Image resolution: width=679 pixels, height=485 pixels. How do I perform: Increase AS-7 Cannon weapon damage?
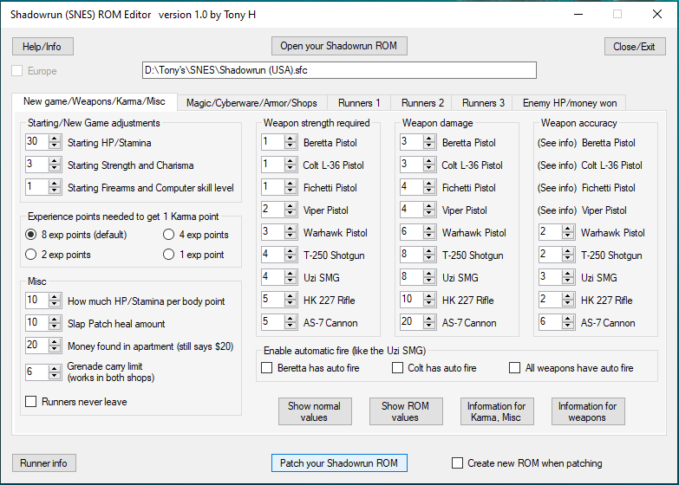430,319
